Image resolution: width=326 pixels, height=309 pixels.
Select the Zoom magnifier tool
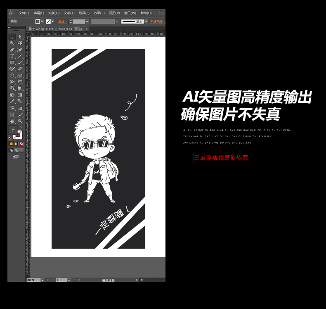click(x=20, y=121)
